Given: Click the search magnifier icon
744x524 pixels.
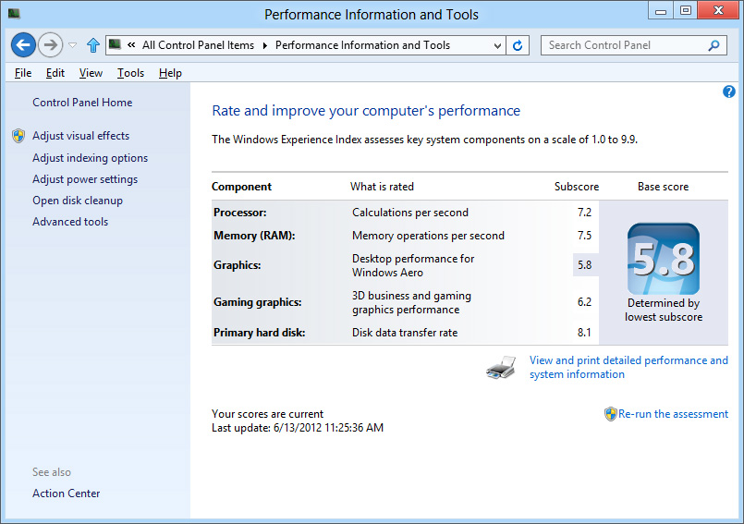Looking at the screenshot, I should 714,45.
